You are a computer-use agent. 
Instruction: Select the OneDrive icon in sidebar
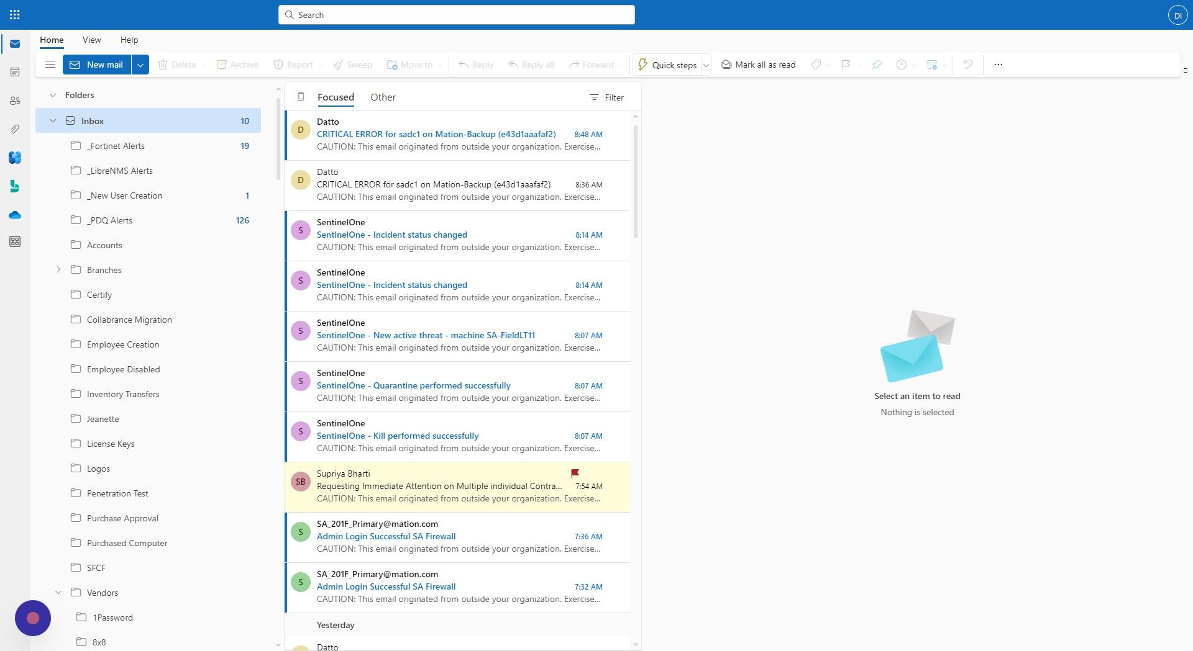point(14,215)
